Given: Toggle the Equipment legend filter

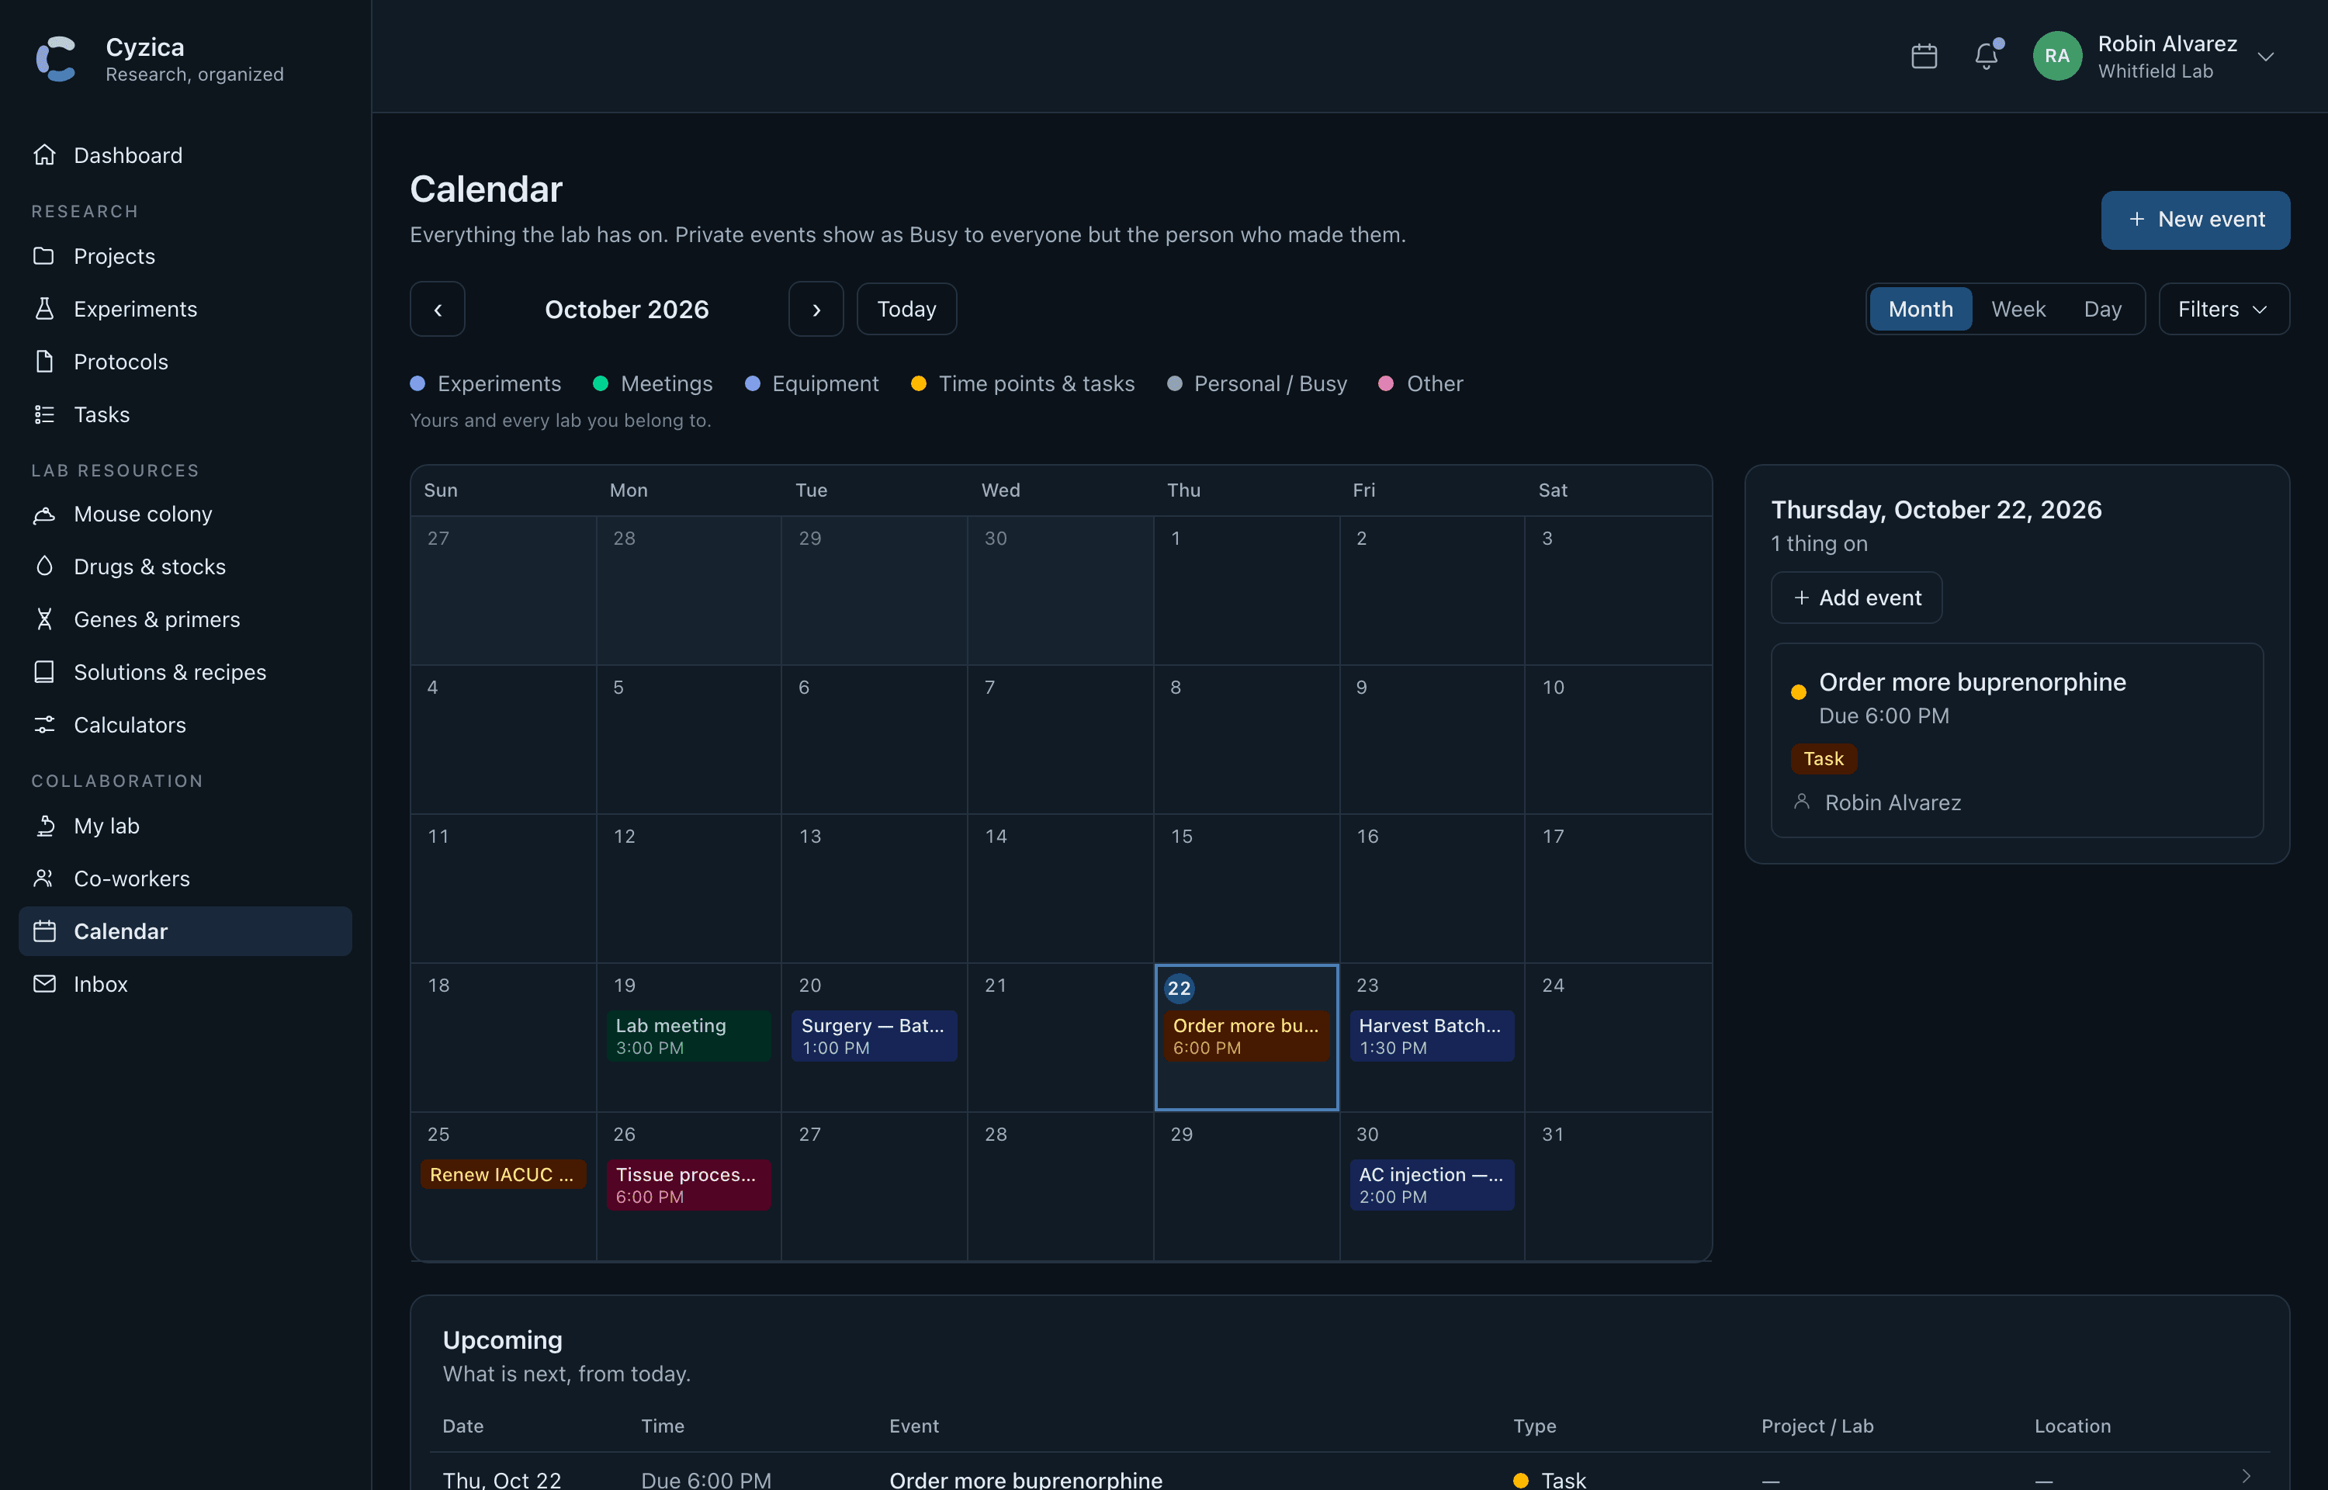Looking at the screenshot, I should point(812,383).
